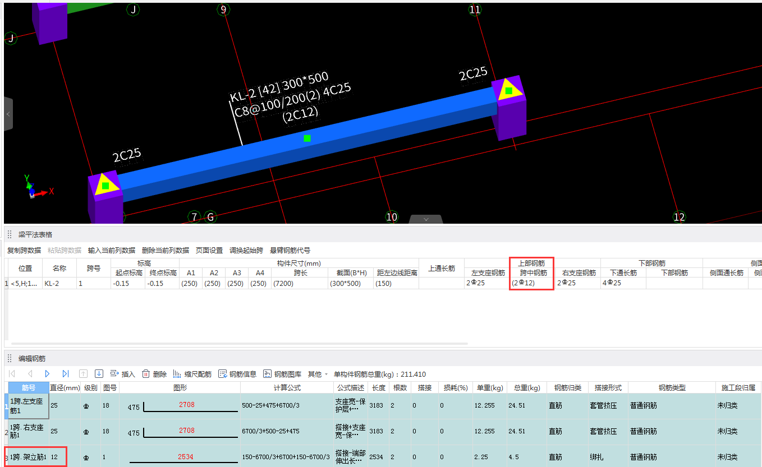Click grid axis bubble 10

tap(392, 217)
